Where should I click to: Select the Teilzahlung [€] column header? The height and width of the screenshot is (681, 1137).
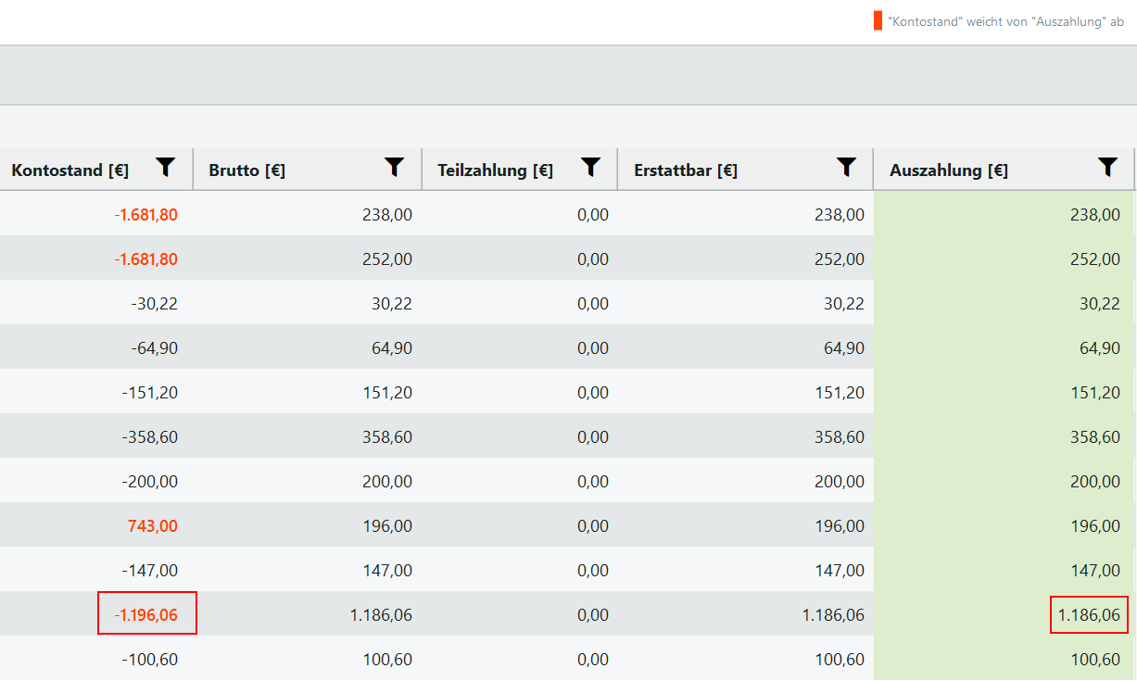click(495, 170)
